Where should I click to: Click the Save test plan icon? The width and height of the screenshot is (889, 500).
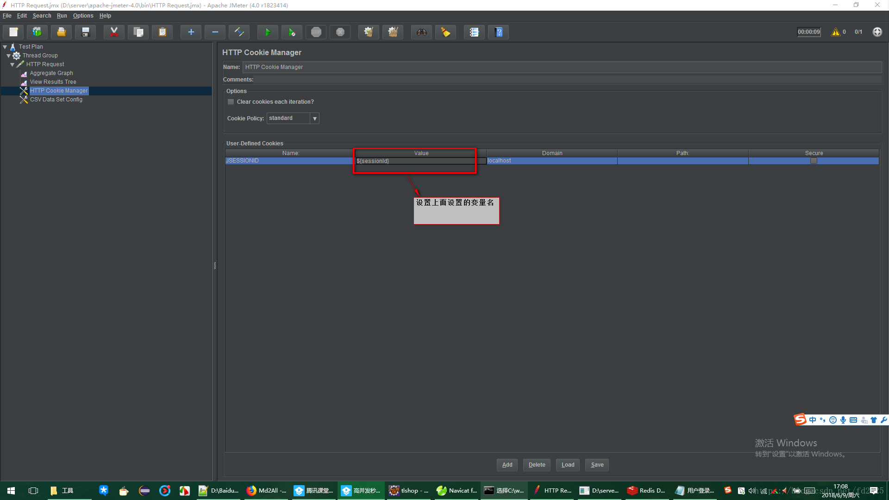86,32
